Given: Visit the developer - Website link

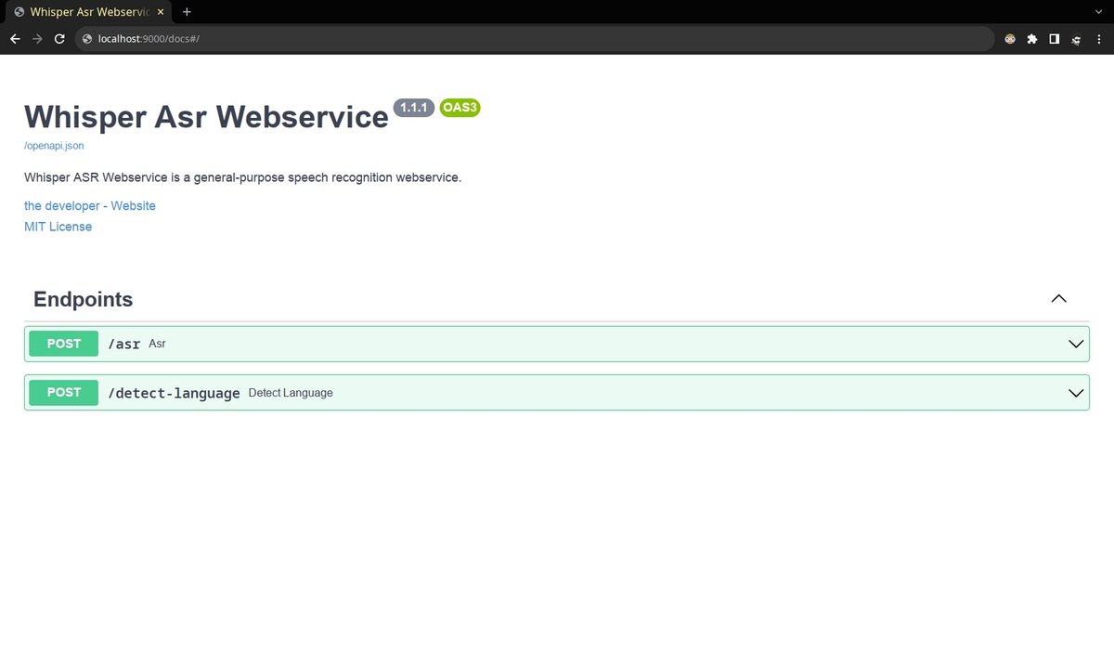Looking at the screenshot, I should (90, 206).
